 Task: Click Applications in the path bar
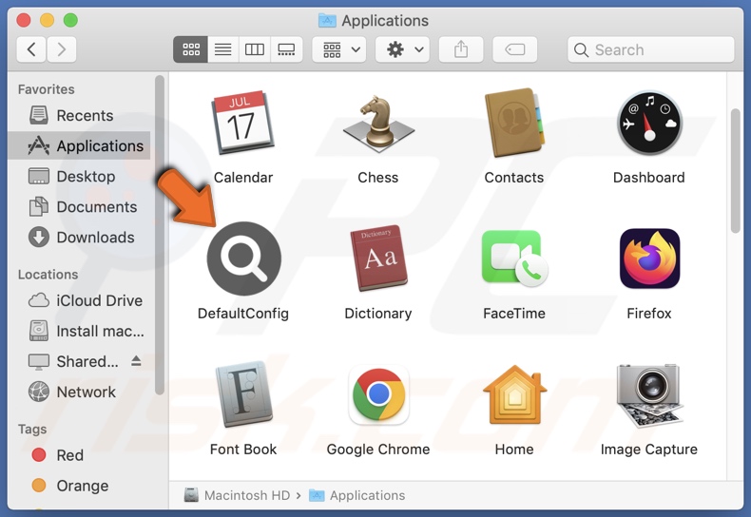coord(357,495)
